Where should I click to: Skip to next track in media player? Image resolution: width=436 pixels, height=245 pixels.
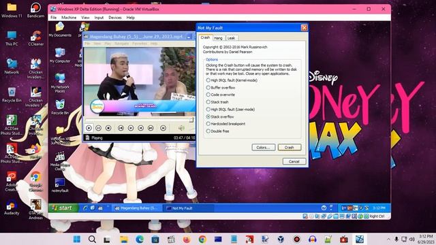pyautogui.click(x=151, y=128)
